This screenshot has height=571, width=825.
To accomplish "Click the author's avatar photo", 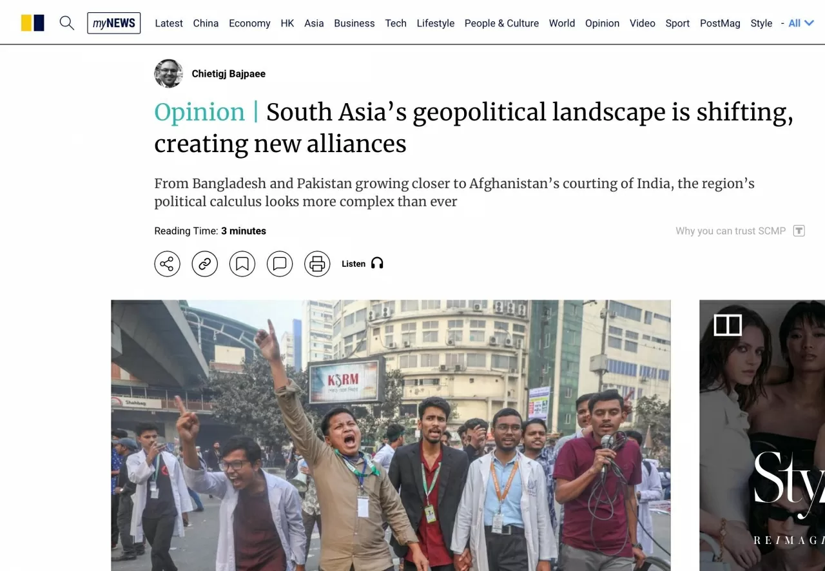I will [x=168, y=73].
